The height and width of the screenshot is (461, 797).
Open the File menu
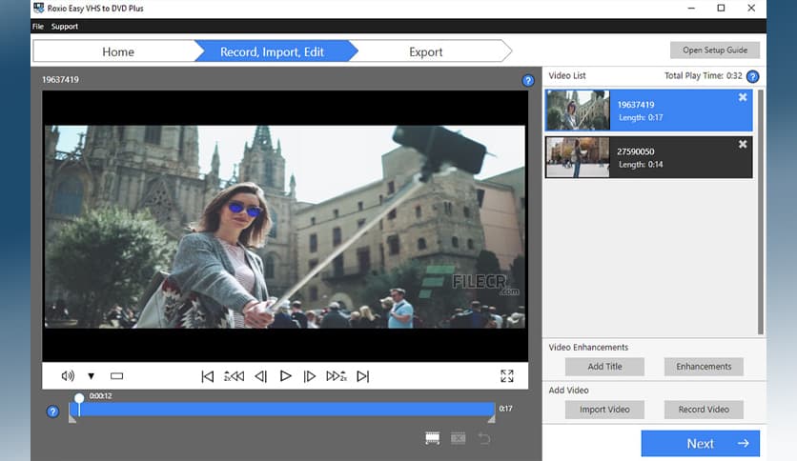[x=38, y=27]
